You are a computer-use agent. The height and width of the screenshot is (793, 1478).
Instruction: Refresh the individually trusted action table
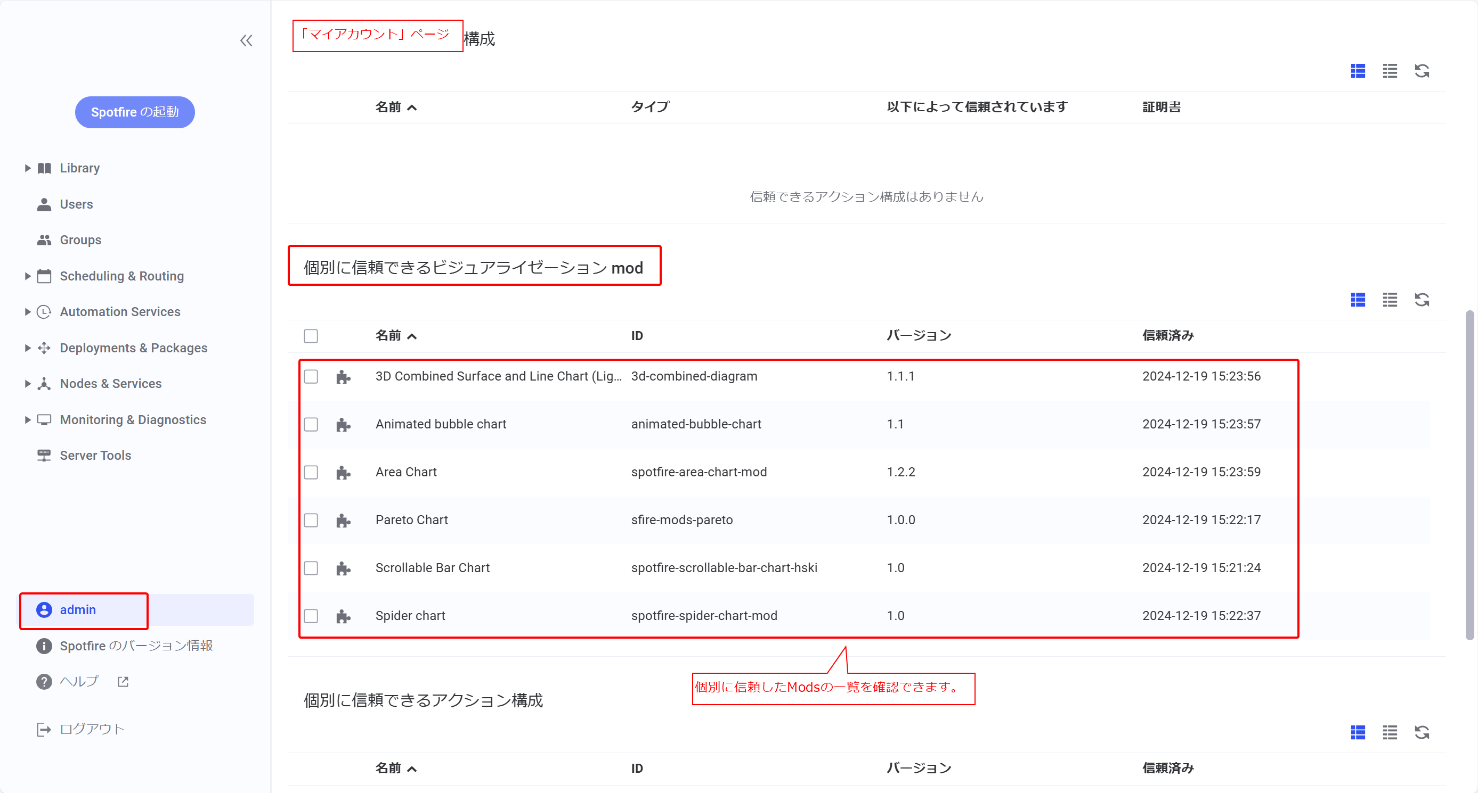1422,732
